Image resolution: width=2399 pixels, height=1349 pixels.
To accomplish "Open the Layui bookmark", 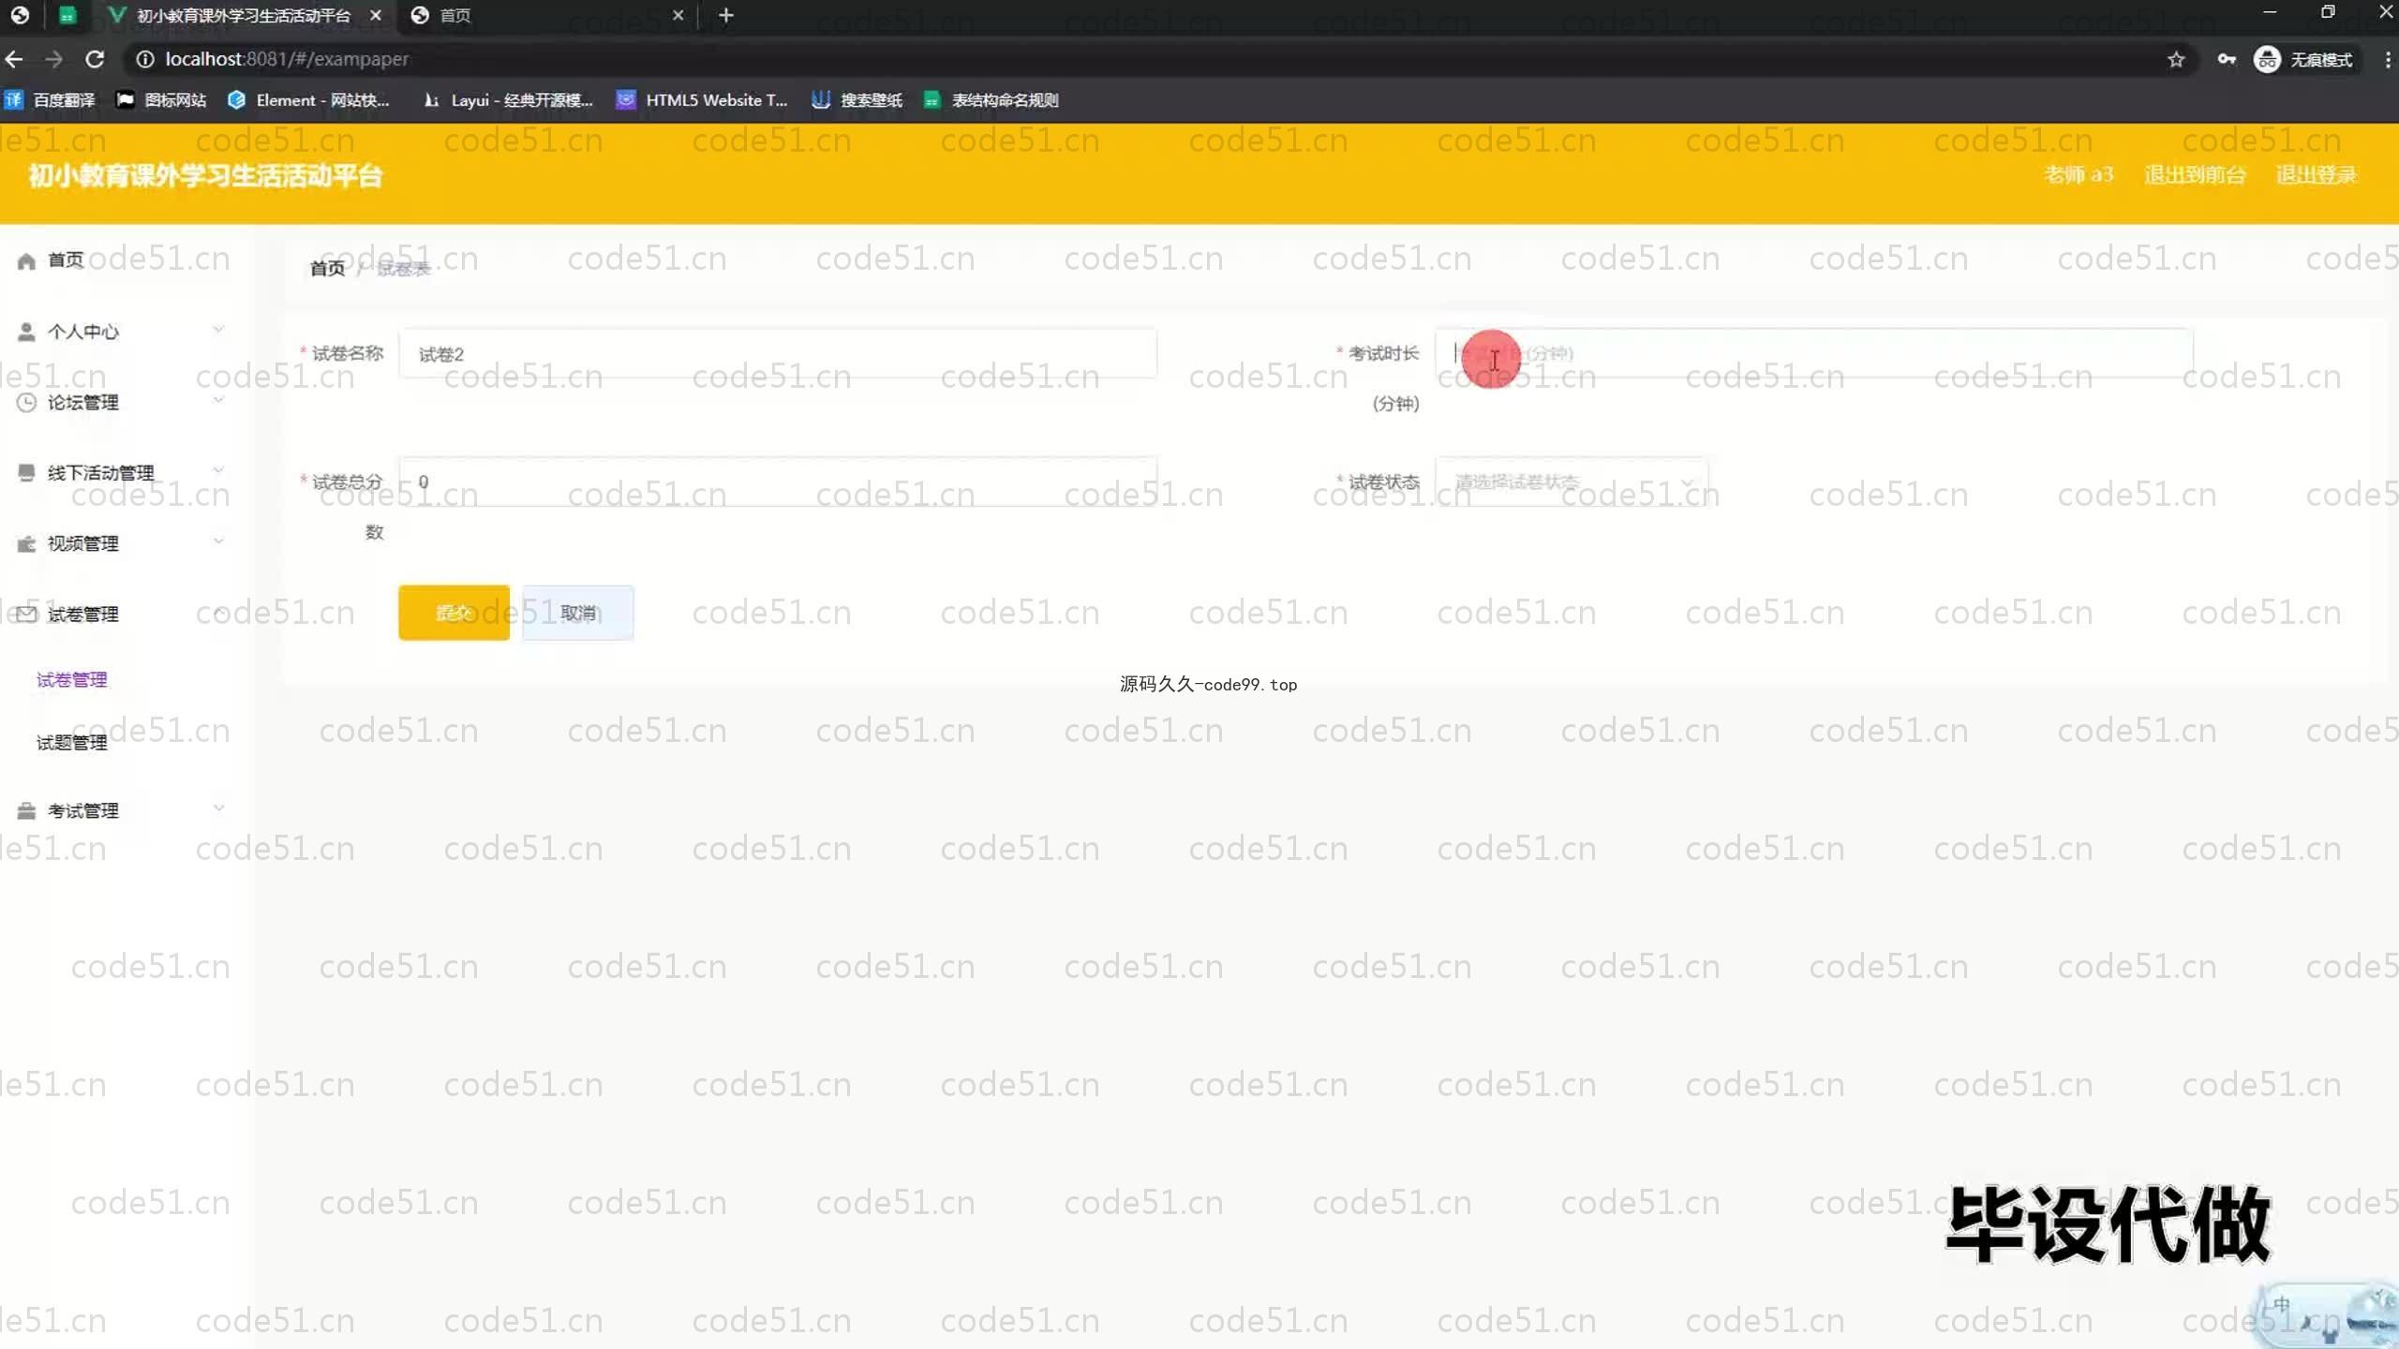I will pyautogui.click(x=507, y=100).
